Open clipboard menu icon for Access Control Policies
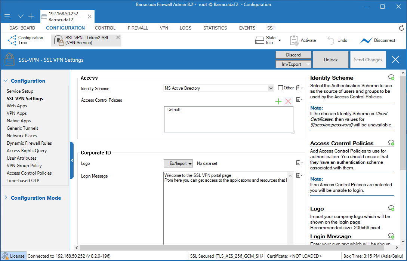The width and height of the screenshot is (407, 261). pyautogui.click(x=299, y=99)
